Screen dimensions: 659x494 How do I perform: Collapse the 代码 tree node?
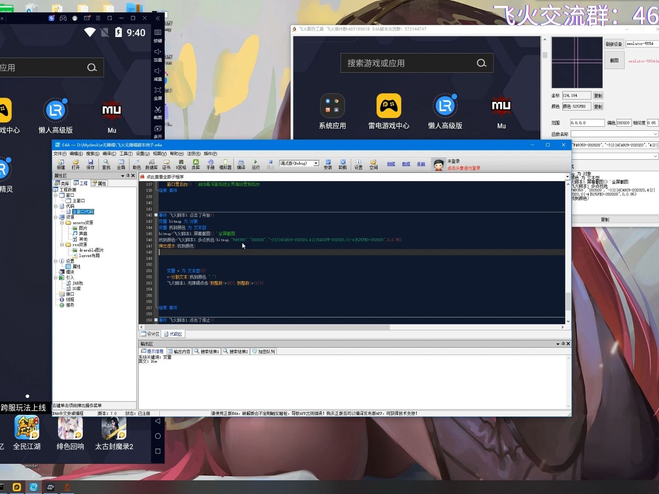[x=55, y=206]
